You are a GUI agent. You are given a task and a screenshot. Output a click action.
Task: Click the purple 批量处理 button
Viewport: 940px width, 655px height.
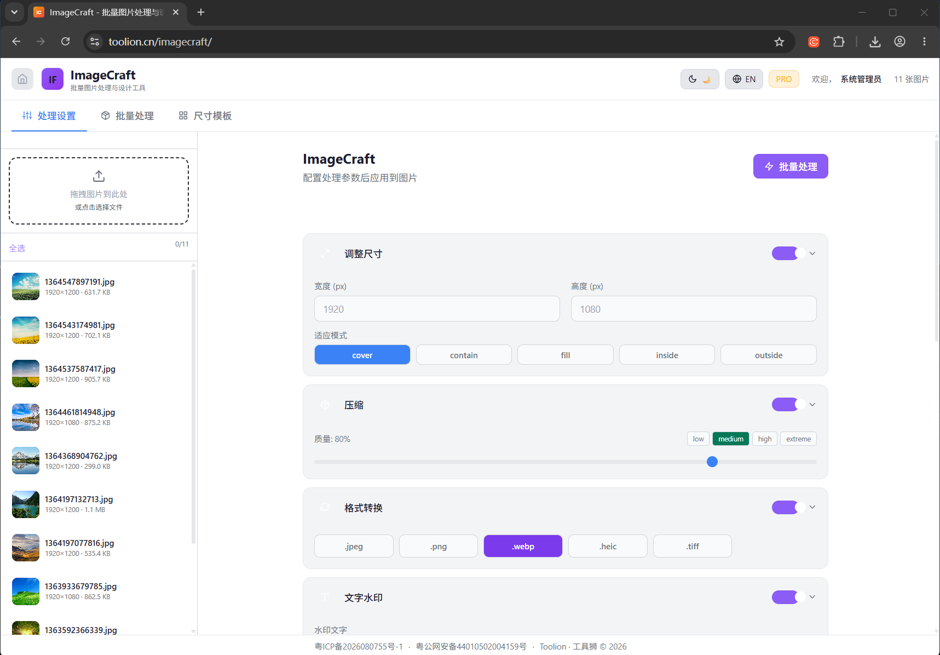(791, 166)
